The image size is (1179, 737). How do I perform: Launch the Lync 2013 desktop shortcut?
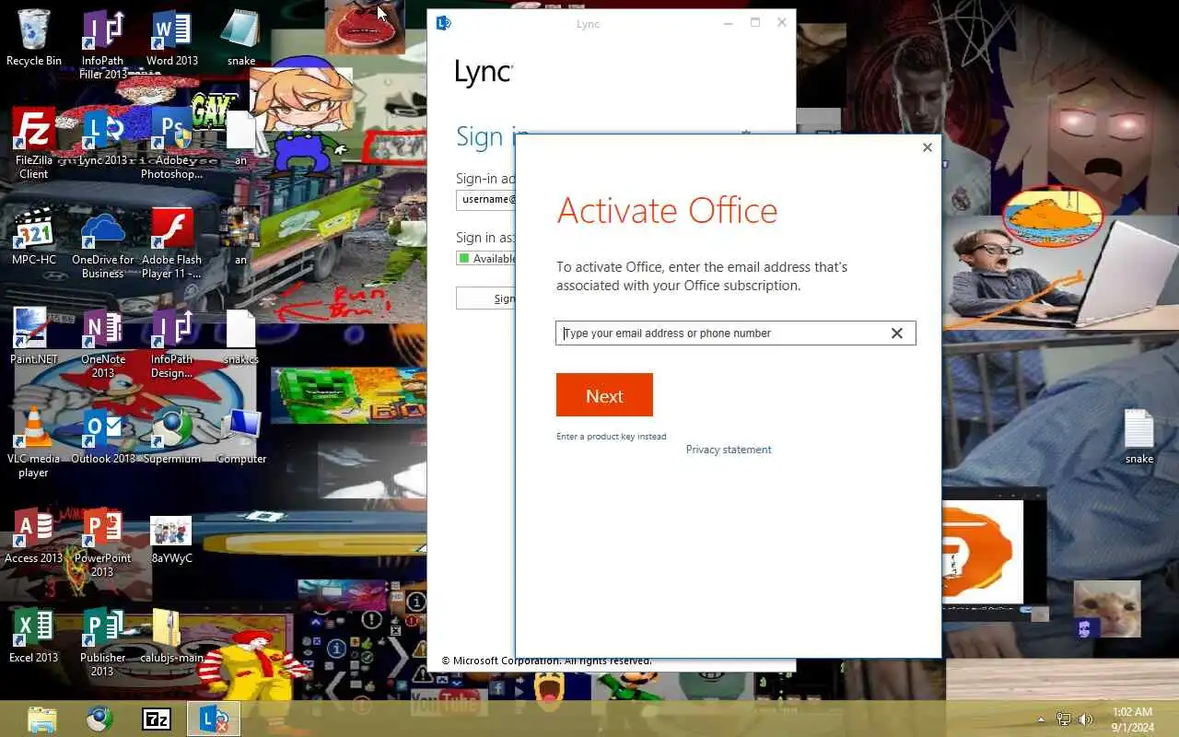tap(102, 138)
